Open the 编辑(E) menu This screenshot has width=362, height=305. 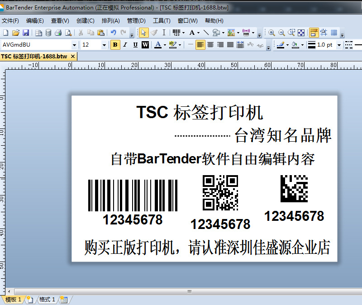[35, 21]
